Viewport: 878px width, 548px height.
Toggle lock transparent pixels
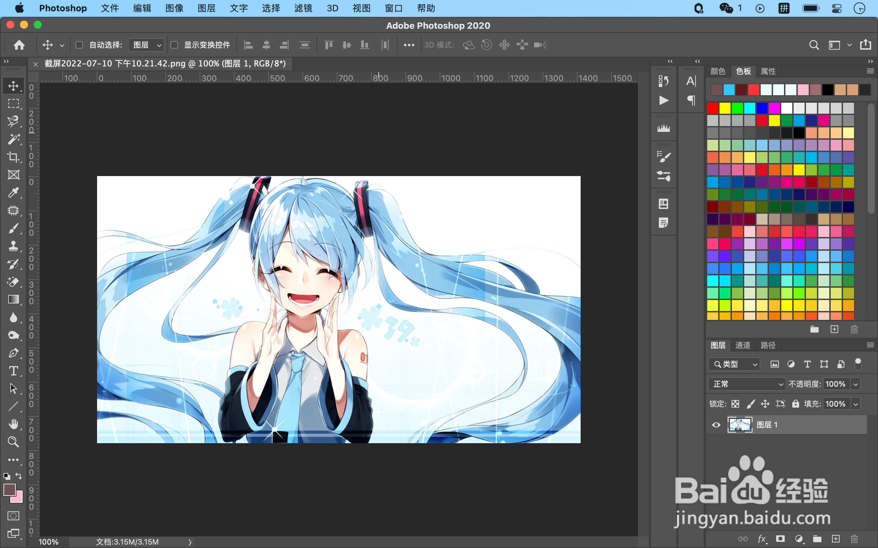click(735, 404)
